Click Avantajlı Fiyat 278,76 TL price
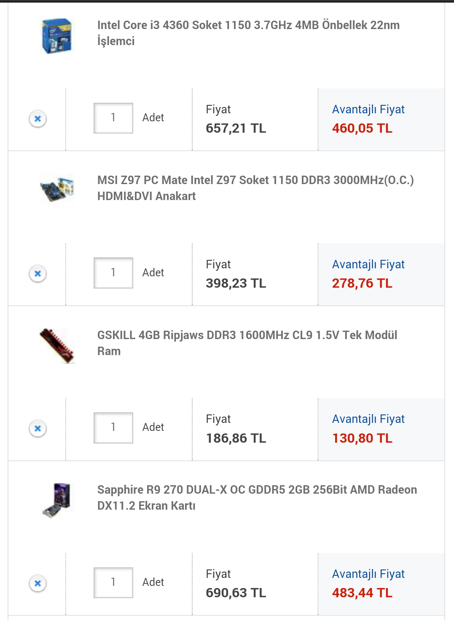 pos(362,283)
